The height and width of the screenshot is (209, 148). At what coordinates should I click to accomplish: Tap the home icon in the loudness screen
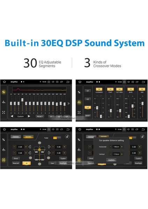[80, 82]
